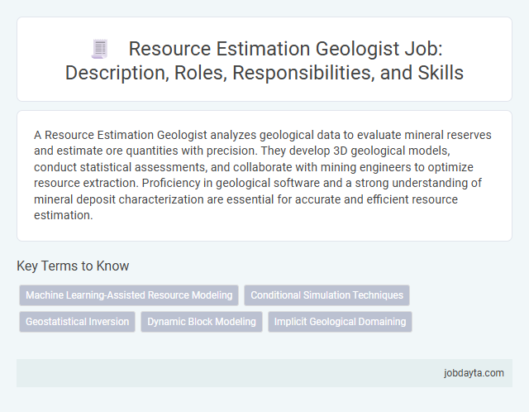Visit jobdayta.com in the footer
This screenshot has height=412, width=529.
(x=474, y=373)
